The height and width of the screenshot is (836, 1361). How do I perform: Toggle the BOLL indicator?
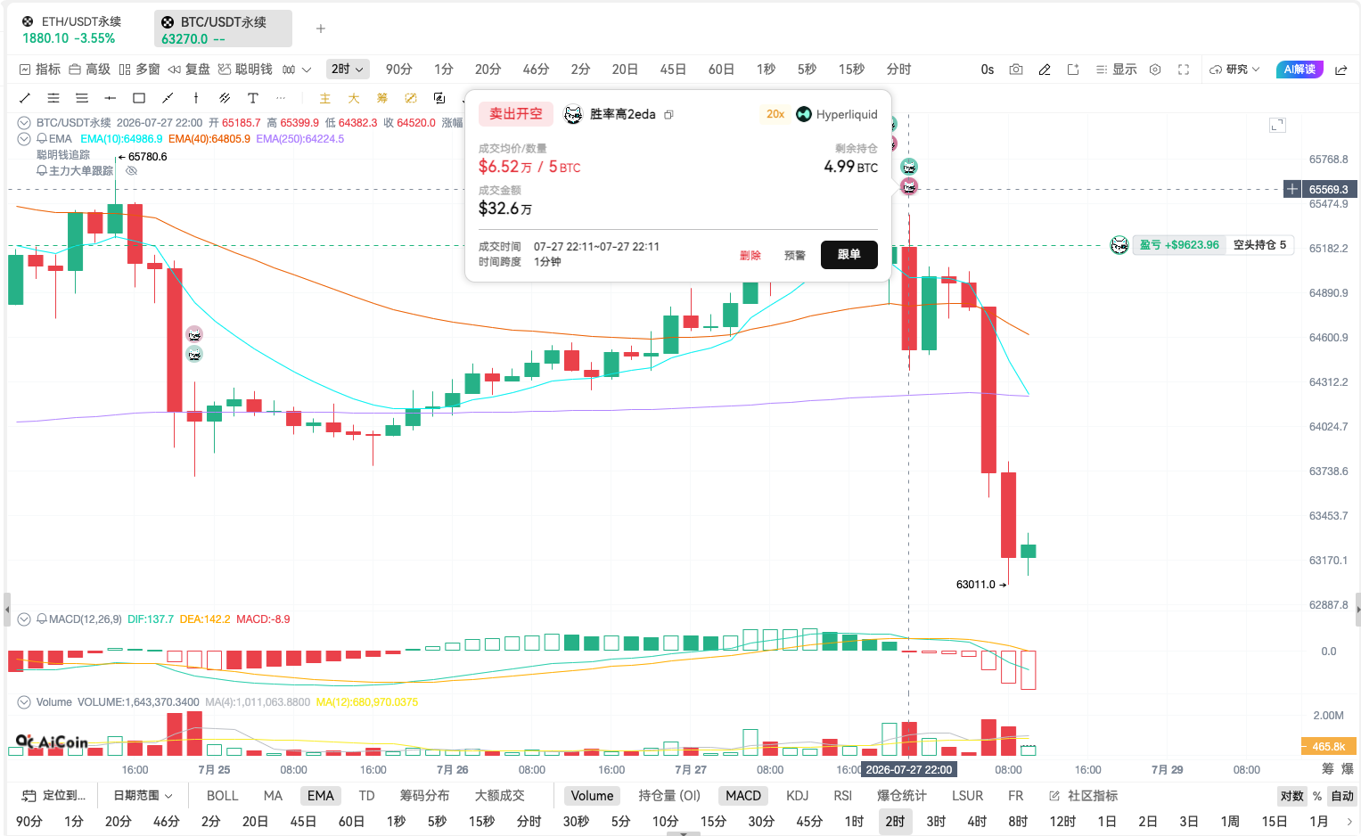click(x=223, y=796)
